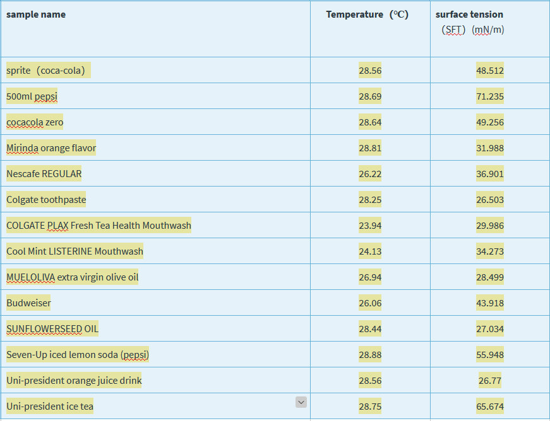Select surface tension value 34.273
550x421 pixels.
tap(489, 251)
